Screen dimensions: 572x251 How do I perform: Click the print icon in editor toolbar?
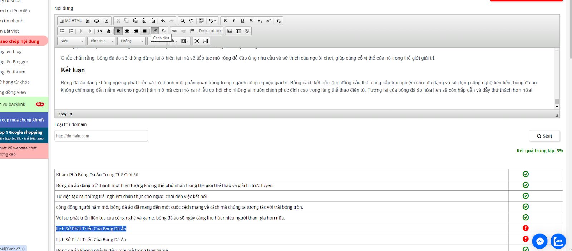(x=97, y=21)
